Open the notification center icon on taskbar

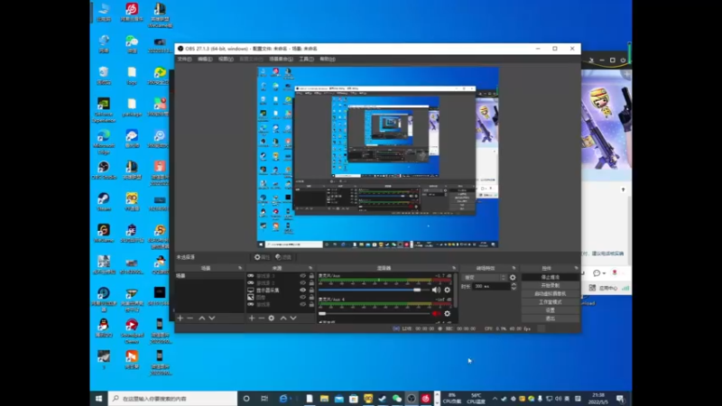click(620, 399)
